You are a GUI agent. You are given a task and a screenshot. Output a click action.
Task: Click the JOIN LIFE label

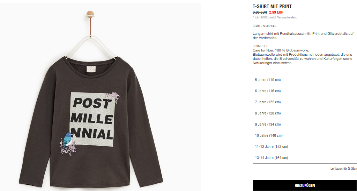point(261,46)
